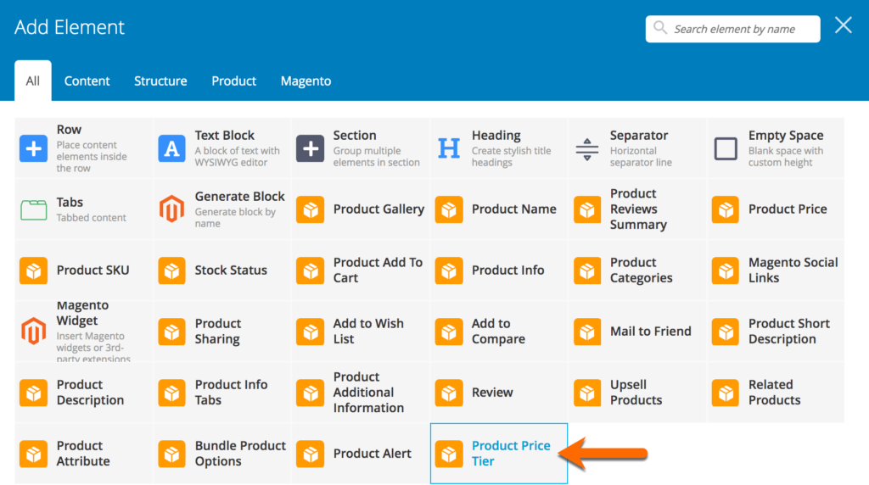Add the Related Products element
869x485 pixels.
[776, 393]
